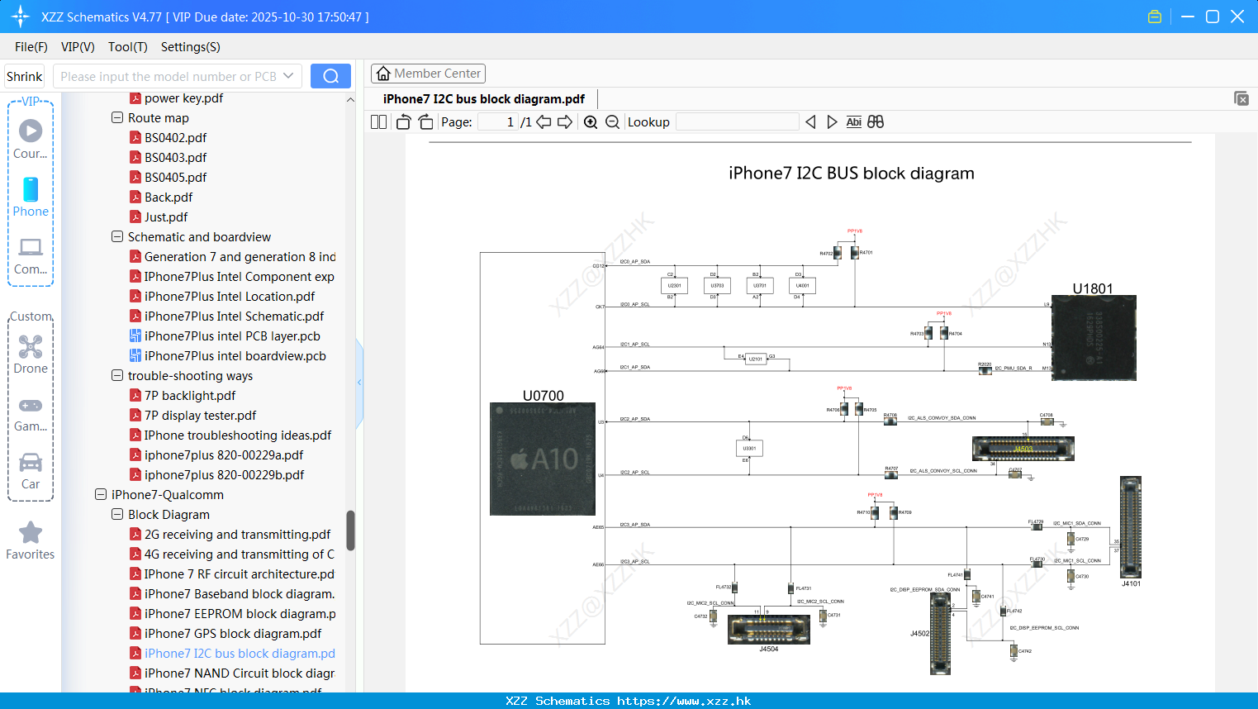
Task: Open Just.pdf
Action: tap(166, 217)
